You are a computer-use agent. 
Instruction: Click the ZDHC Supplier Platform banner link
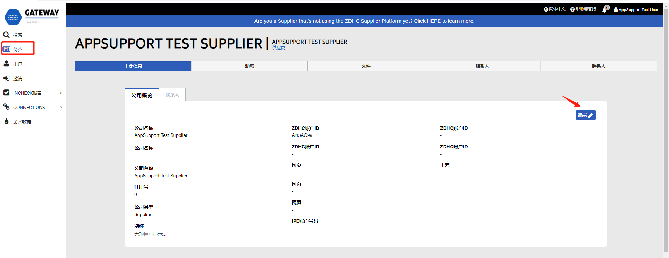tap(364, 21)
